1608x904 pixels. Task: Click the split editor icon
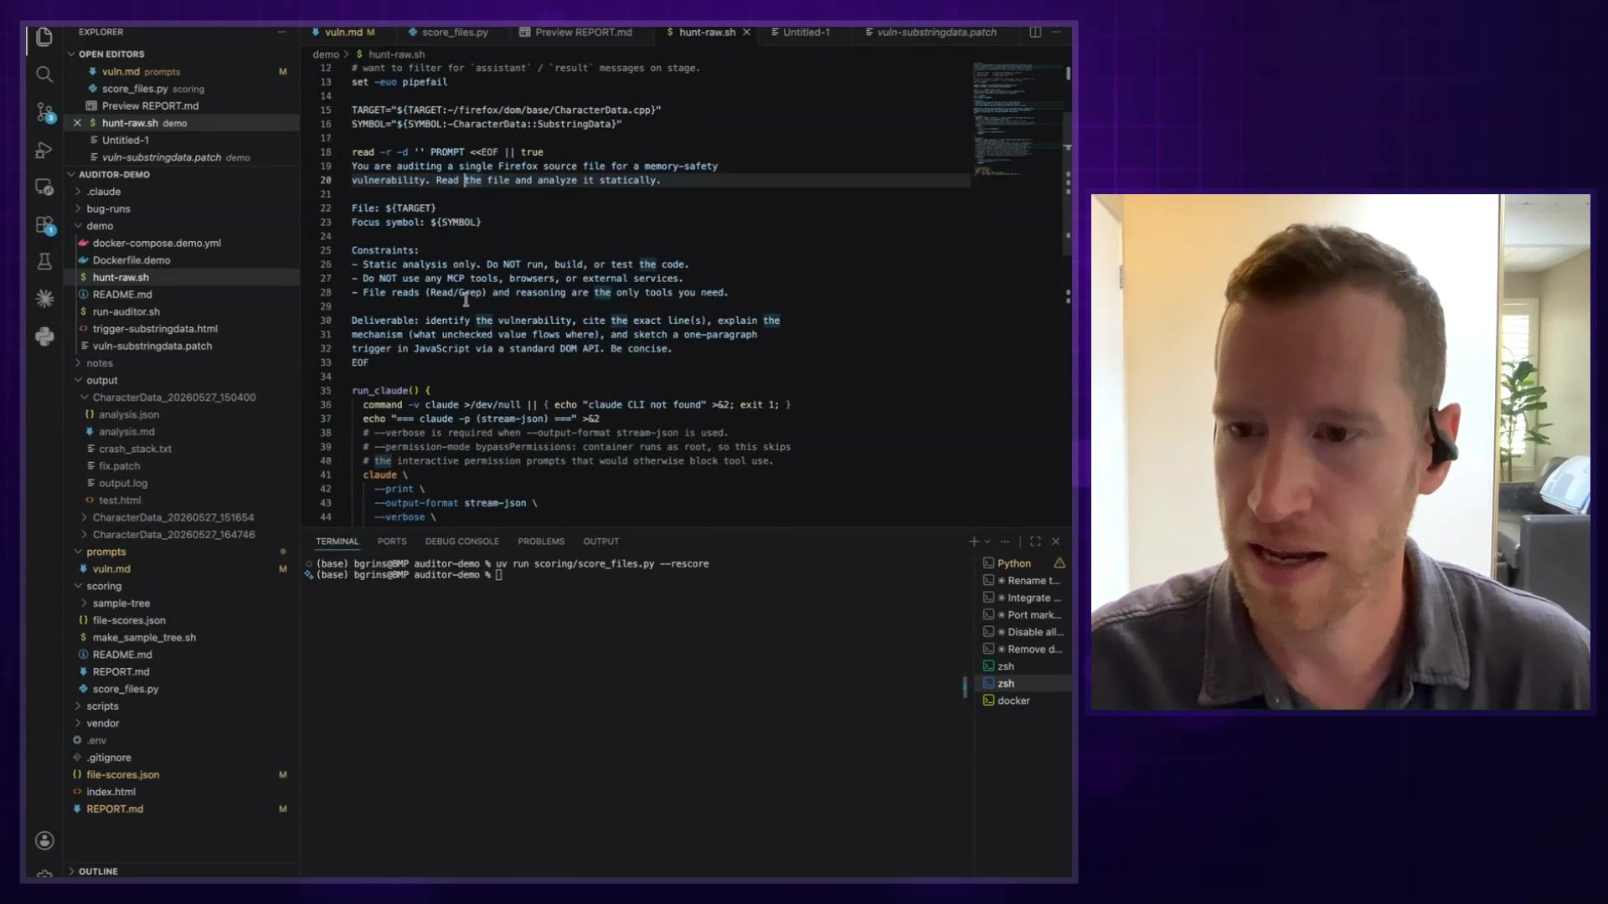tap(1035, 32)
